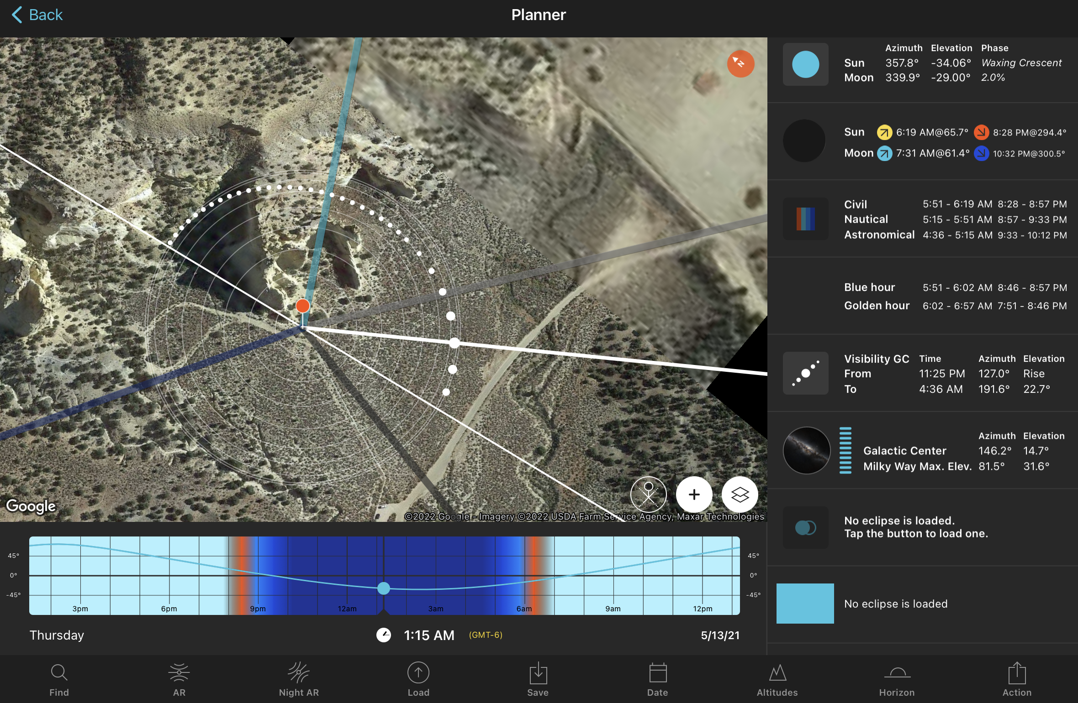1078x703 pixels.
Task: Toggle the eclipse load switch
Action: [805, 528]
